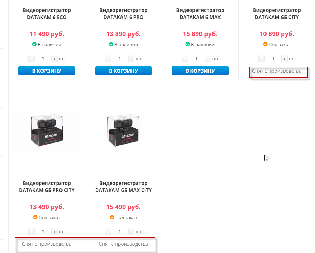This screenshot has width=315, height=253.
Task: Open Видеорегистратор DATAKAM 6 MAX product link
Action: 200,14
